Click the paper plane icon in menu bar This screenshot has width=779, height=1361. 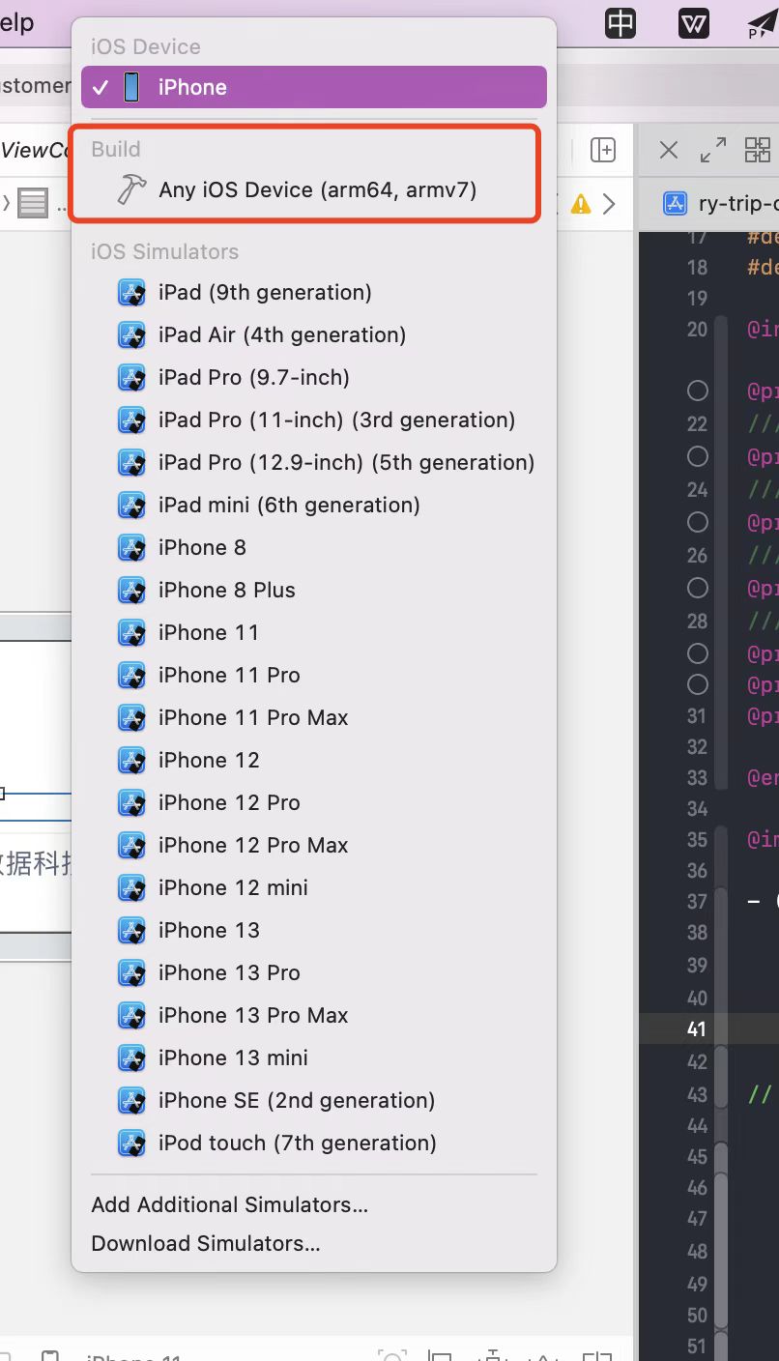tap(763, 23)
